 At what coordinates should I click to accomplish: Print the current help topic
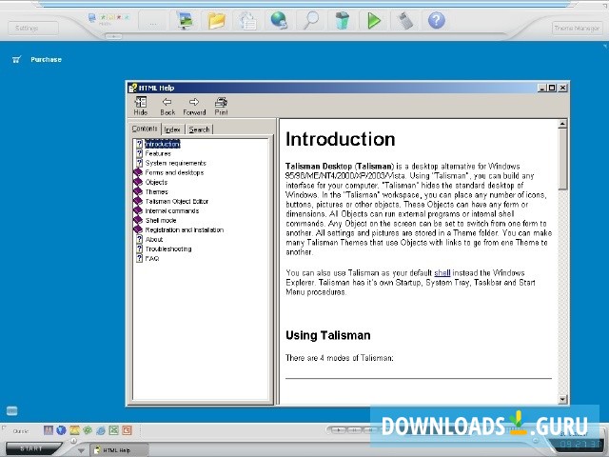(221, 106)
